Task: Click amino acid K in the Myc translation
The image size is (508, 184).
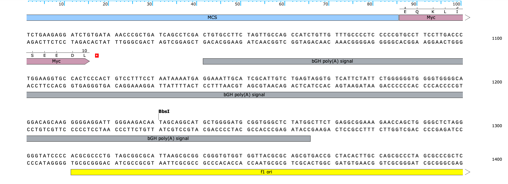Action: (433, 12)
